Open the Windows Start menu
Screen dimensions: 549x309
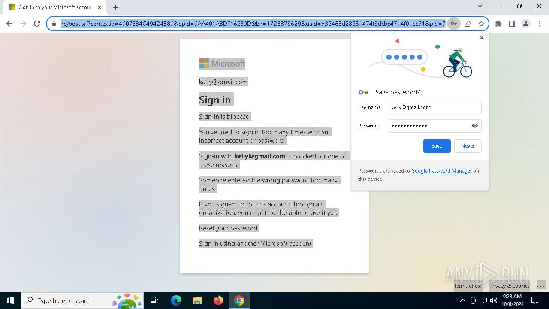(10, 300)
